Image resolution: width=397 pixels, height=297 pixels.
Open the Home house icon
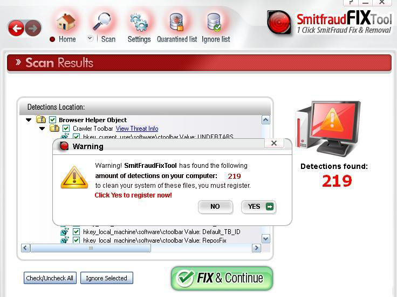(x=66, y=22)
